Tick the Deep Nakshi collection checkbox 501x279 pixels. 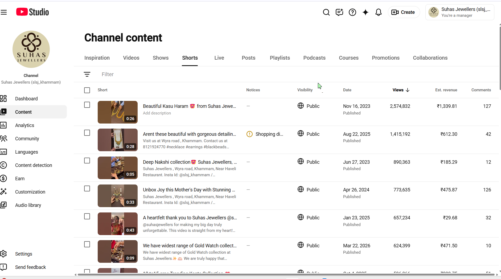(87, 161)
